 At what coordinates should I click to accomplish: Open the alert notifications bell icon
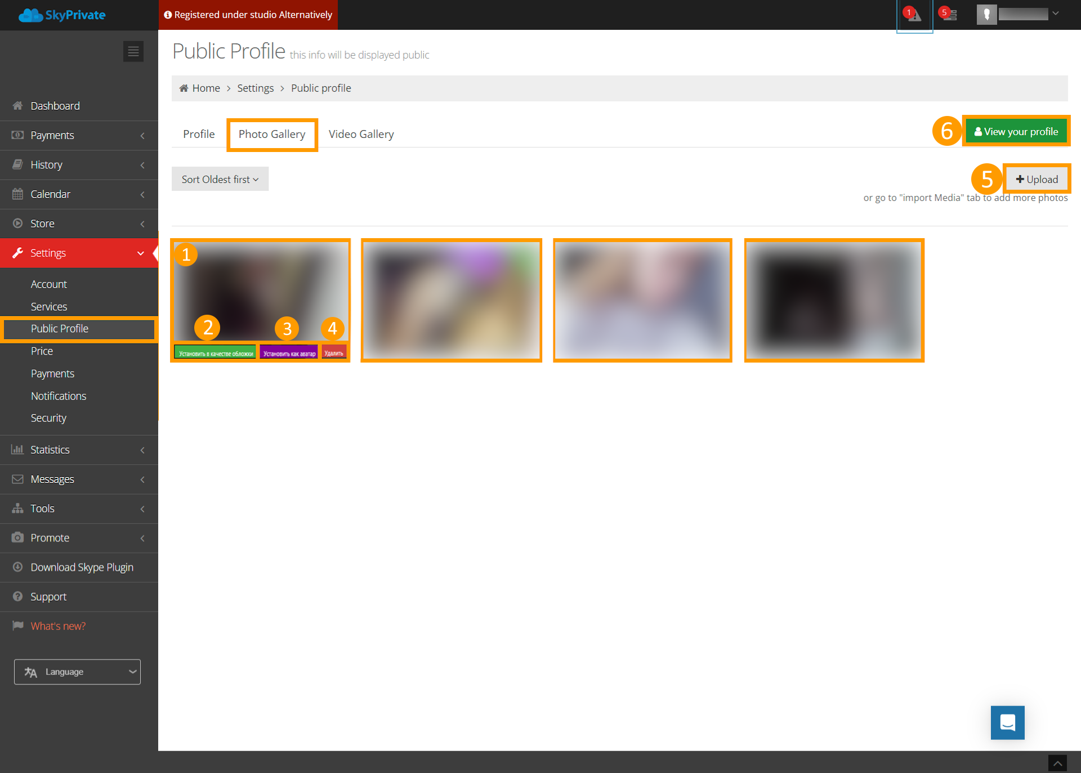914,15
